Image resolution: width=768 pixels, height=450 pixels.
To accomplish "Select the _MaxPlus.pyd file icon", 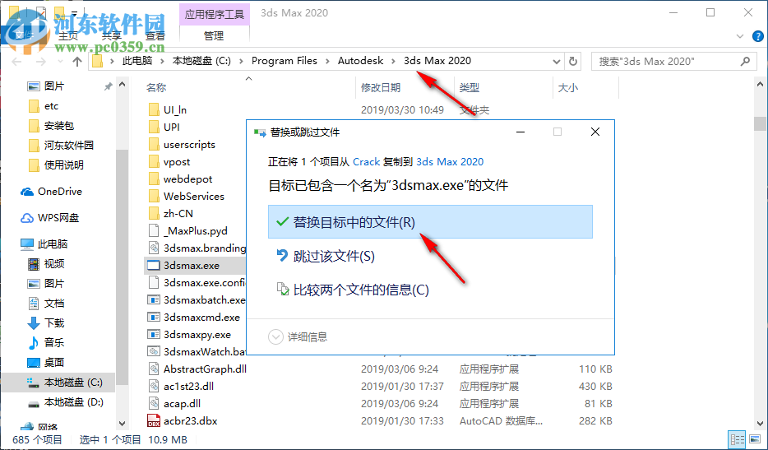I will (x=154, y=230).
